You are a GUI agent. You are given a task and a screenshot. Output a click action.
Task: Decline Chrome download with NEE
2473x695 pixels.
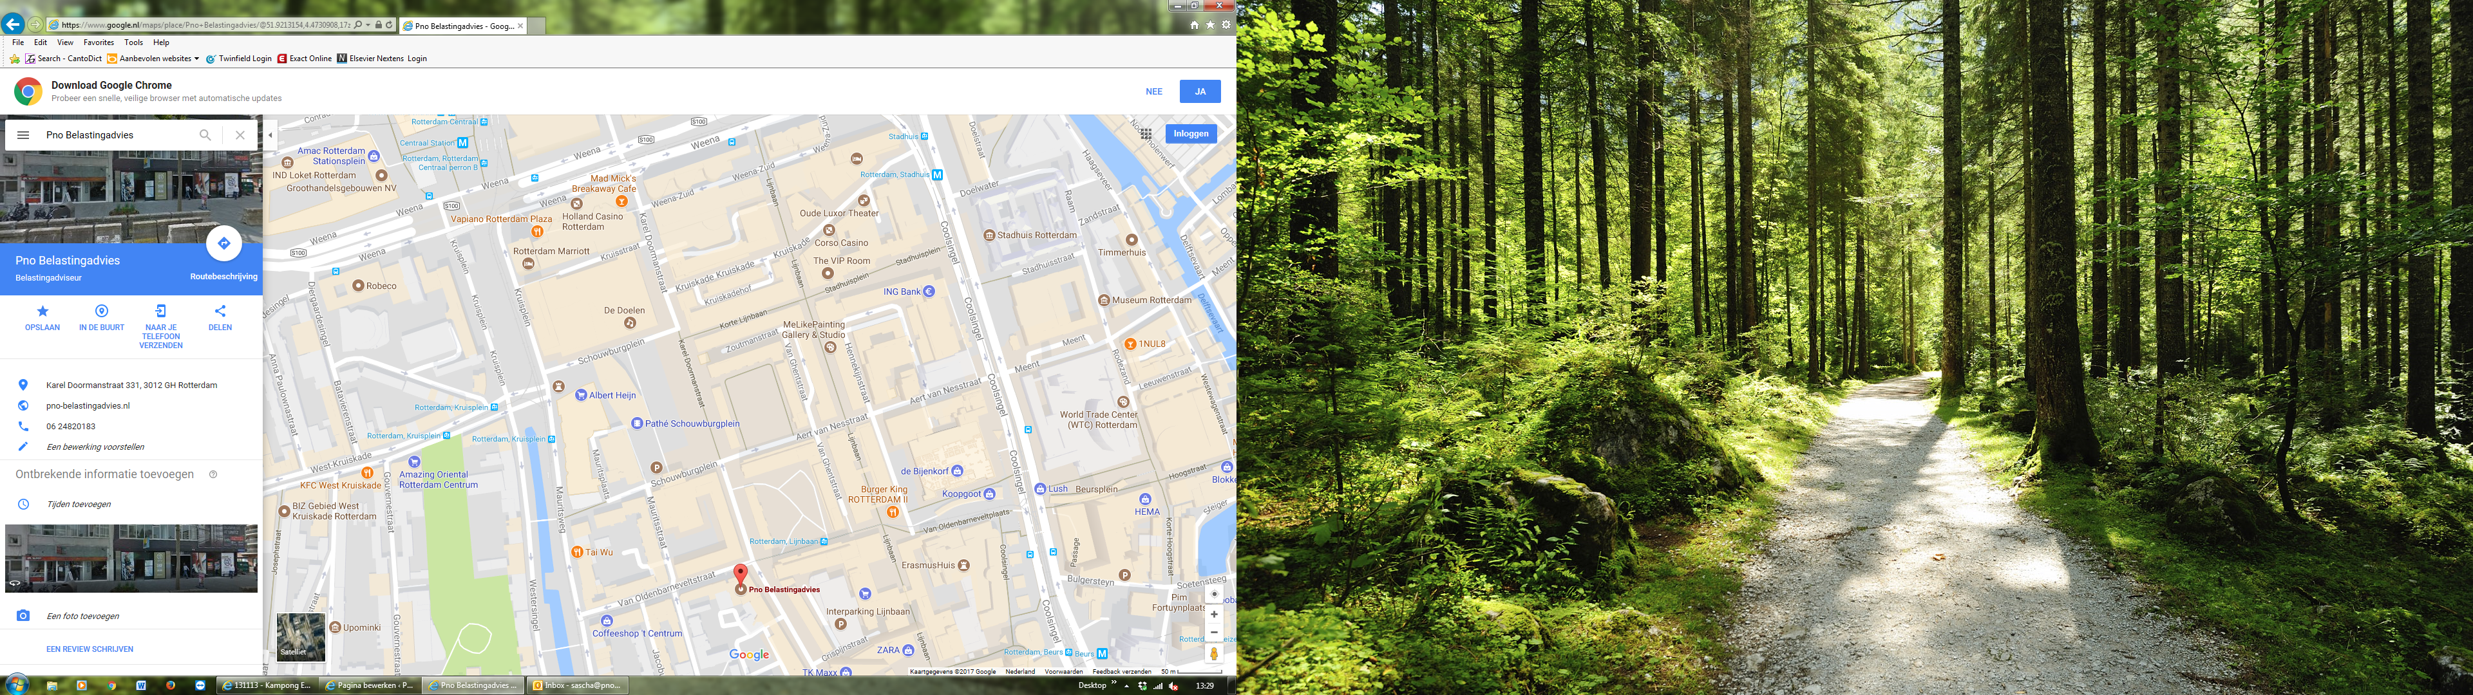tap(1154, 92)
